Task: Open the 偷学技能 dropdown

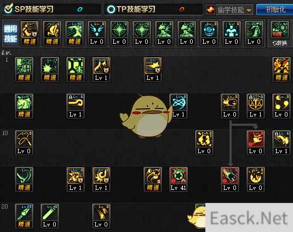Action: [229, 10]
